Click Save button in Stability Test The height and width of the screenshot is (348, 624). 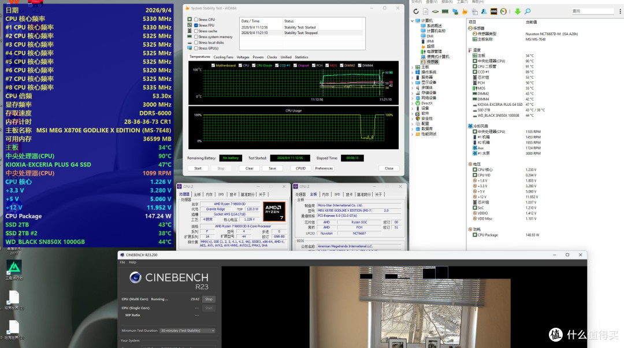point(272,168)
